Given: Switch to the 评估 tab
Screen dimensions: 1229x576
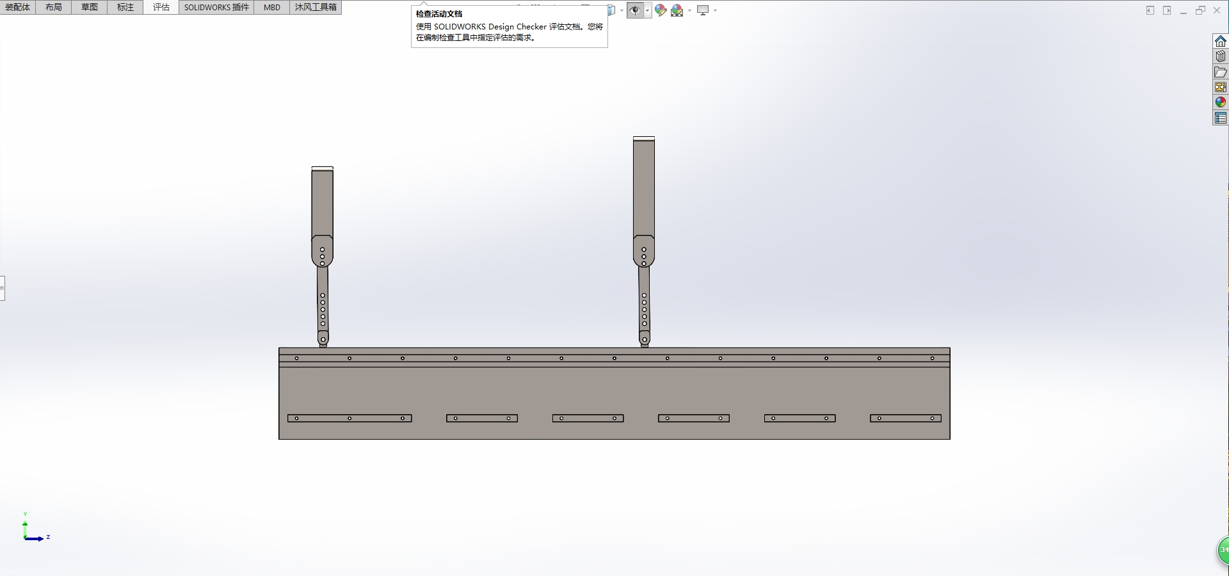Looking at the screenshot, I should [x=161, y=7].
